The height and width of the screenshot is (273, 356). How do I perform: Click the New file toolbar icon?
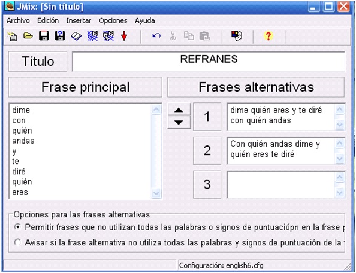point(12,36)
